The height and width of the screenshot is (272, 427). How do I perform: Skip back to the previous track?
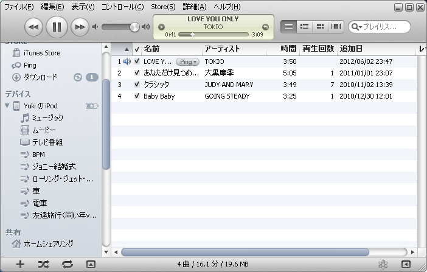[x=33, y=27]
